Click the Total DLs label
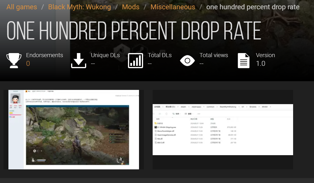The image size is (314, 183). pos(160,55)
